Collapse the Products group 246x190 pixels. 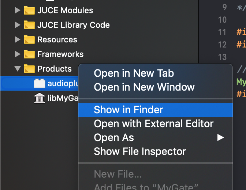tap(17, 69)
